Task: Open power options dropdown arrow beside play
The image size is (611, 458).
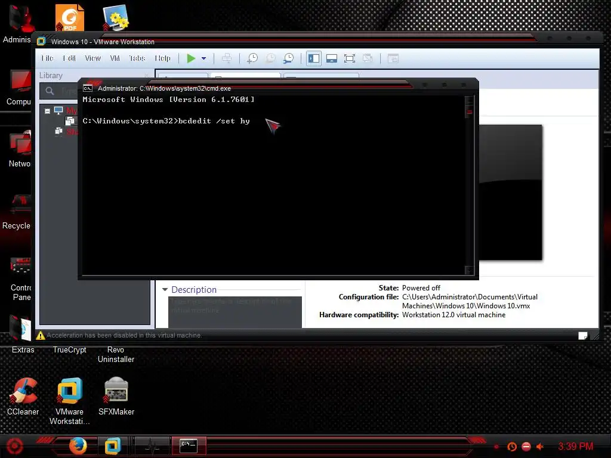Action: click(204, 58)
